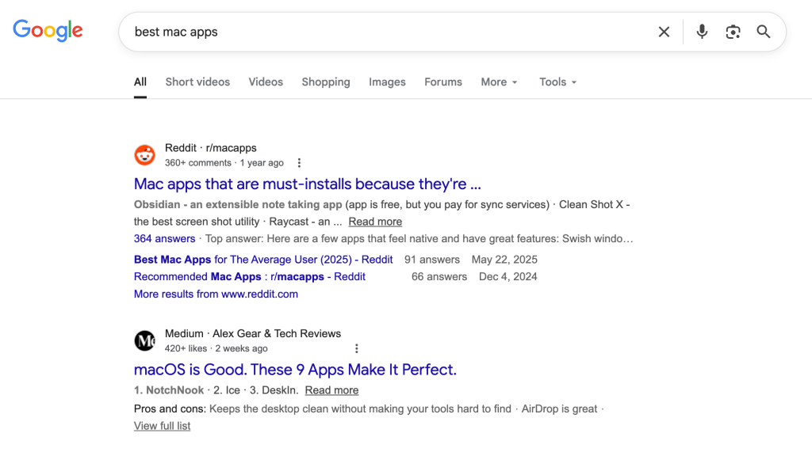Open the '364 answers' link
The width and height of the screenshot is (812, 452).
(164, 239)
